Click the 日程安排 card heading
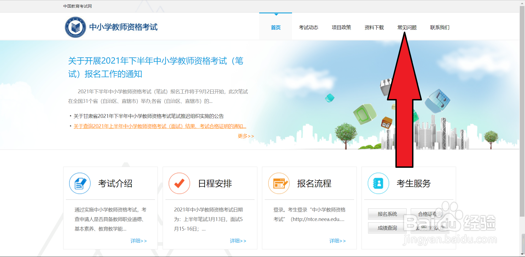This screenshot has width=525, height=257. [x=215, y=183]
